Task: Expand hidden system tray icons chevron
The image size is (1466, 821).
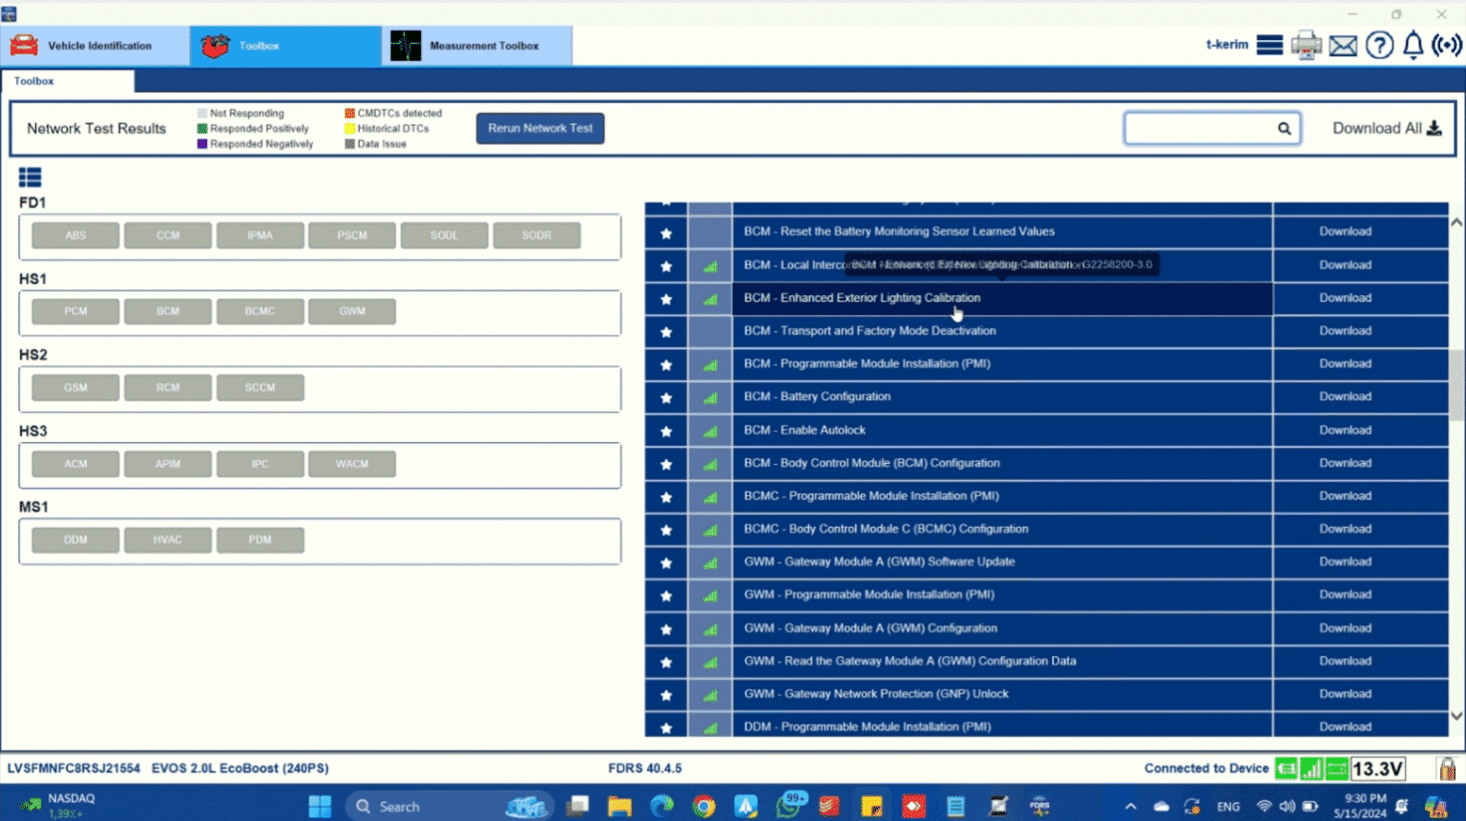Action: pos(1130,807)
